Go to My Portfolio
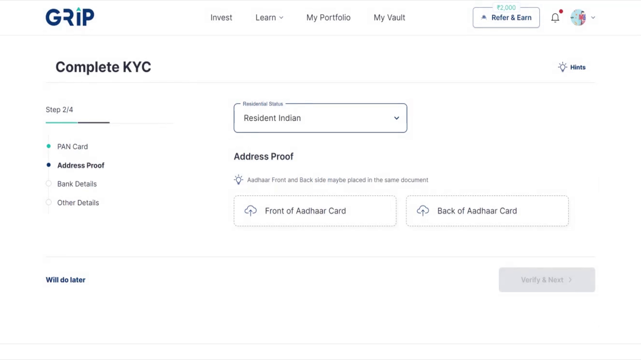This screenshot has width=641, height=360. [x=328, y=18]
